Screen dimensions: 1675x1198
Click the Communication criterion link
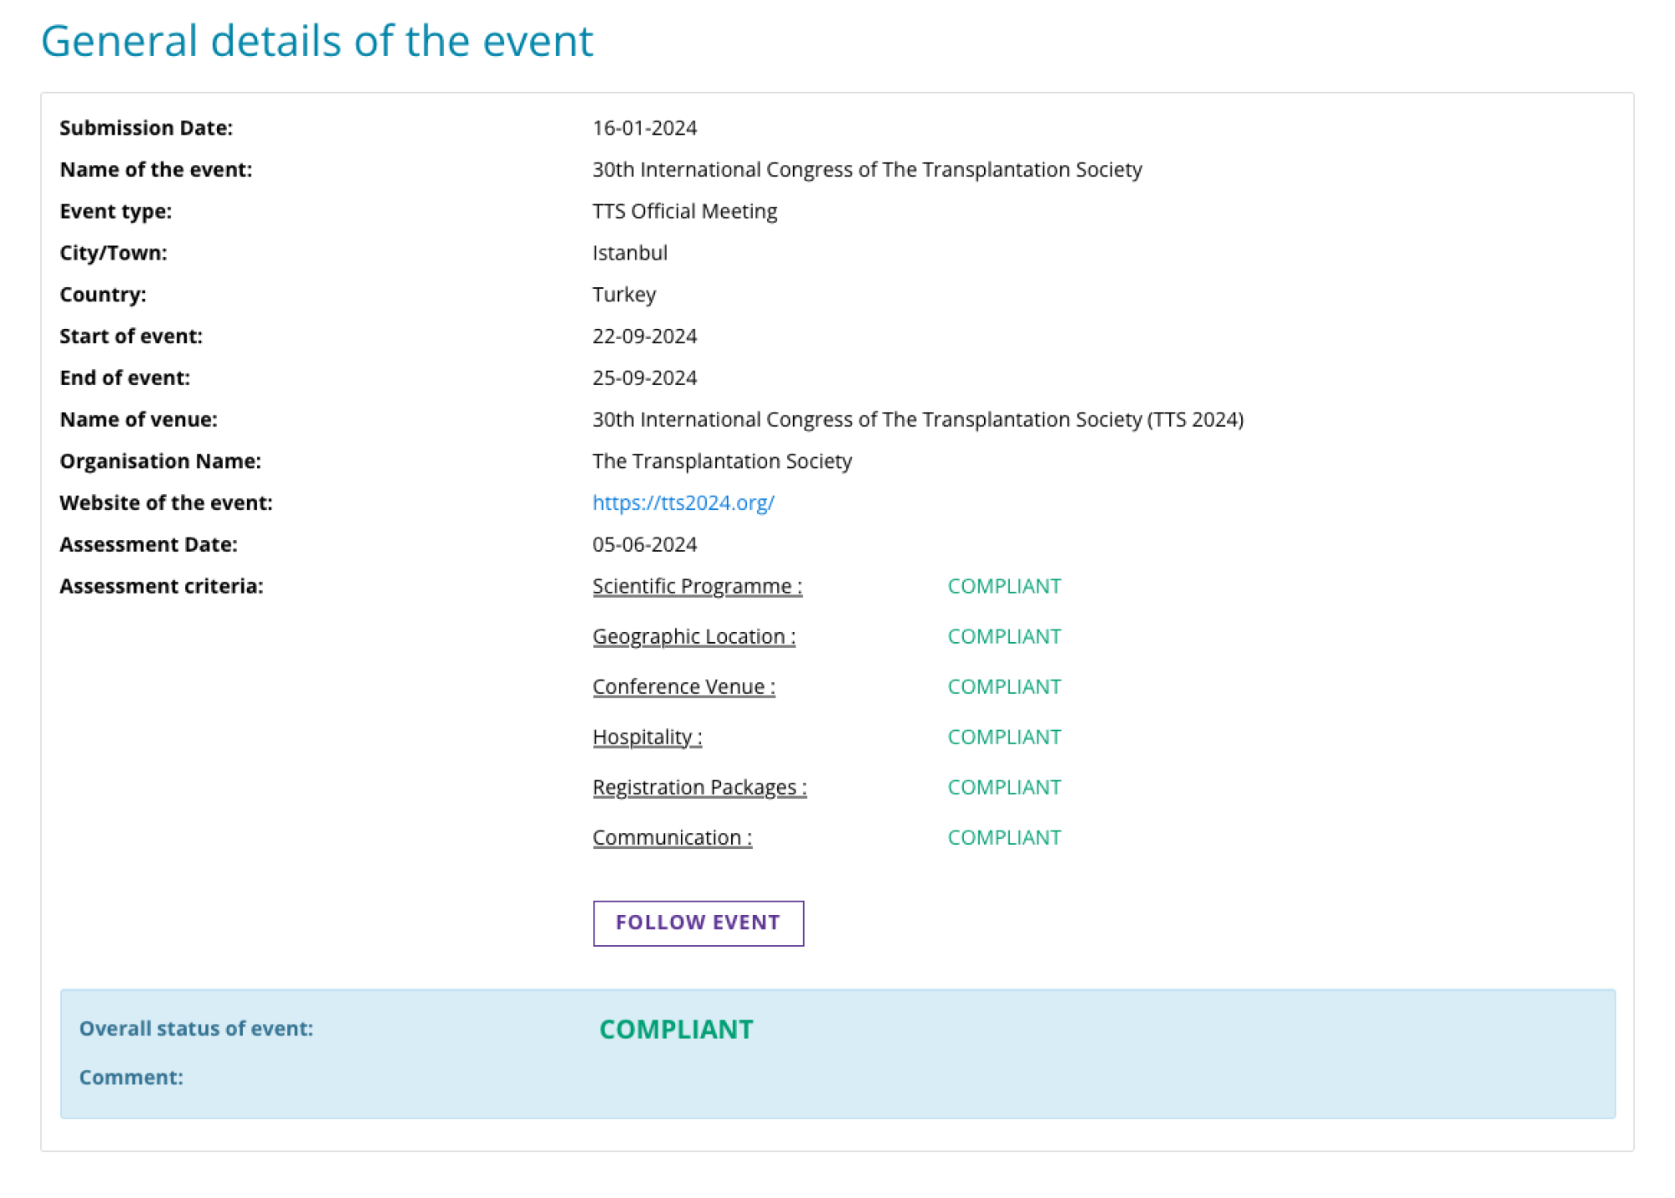pos(672,837)
